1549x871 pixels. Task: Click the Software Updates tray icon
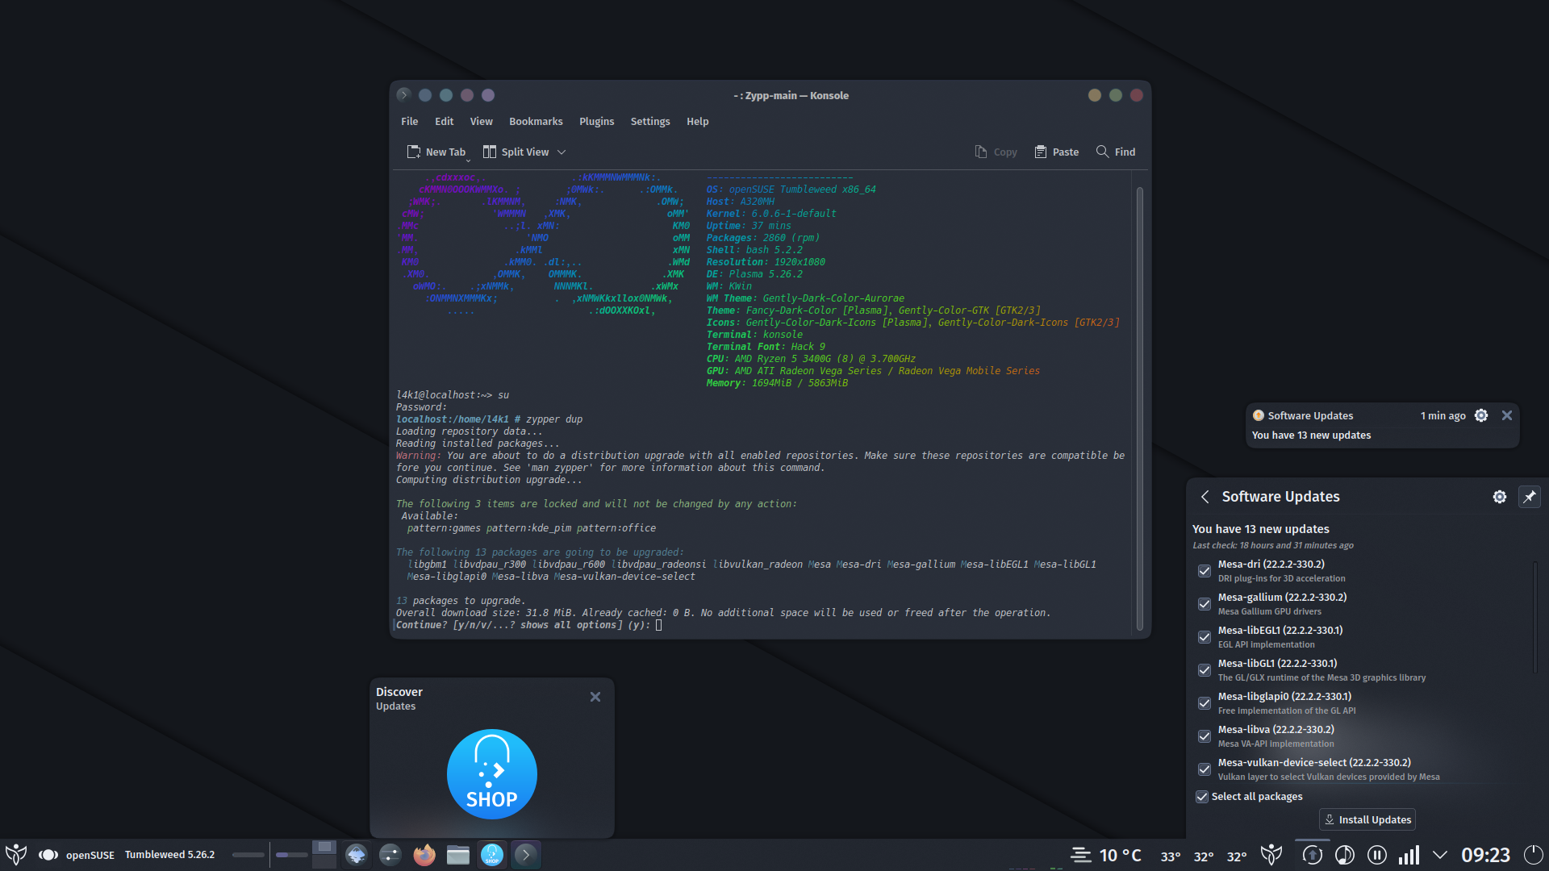coord(1313,855)
